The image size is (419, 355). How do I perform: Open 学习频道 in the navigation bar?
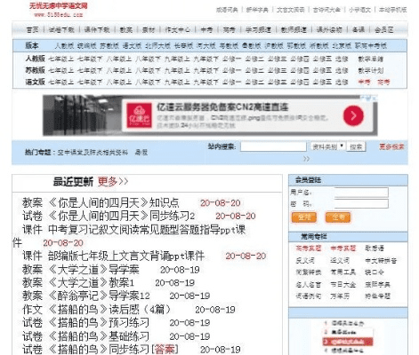258,30
